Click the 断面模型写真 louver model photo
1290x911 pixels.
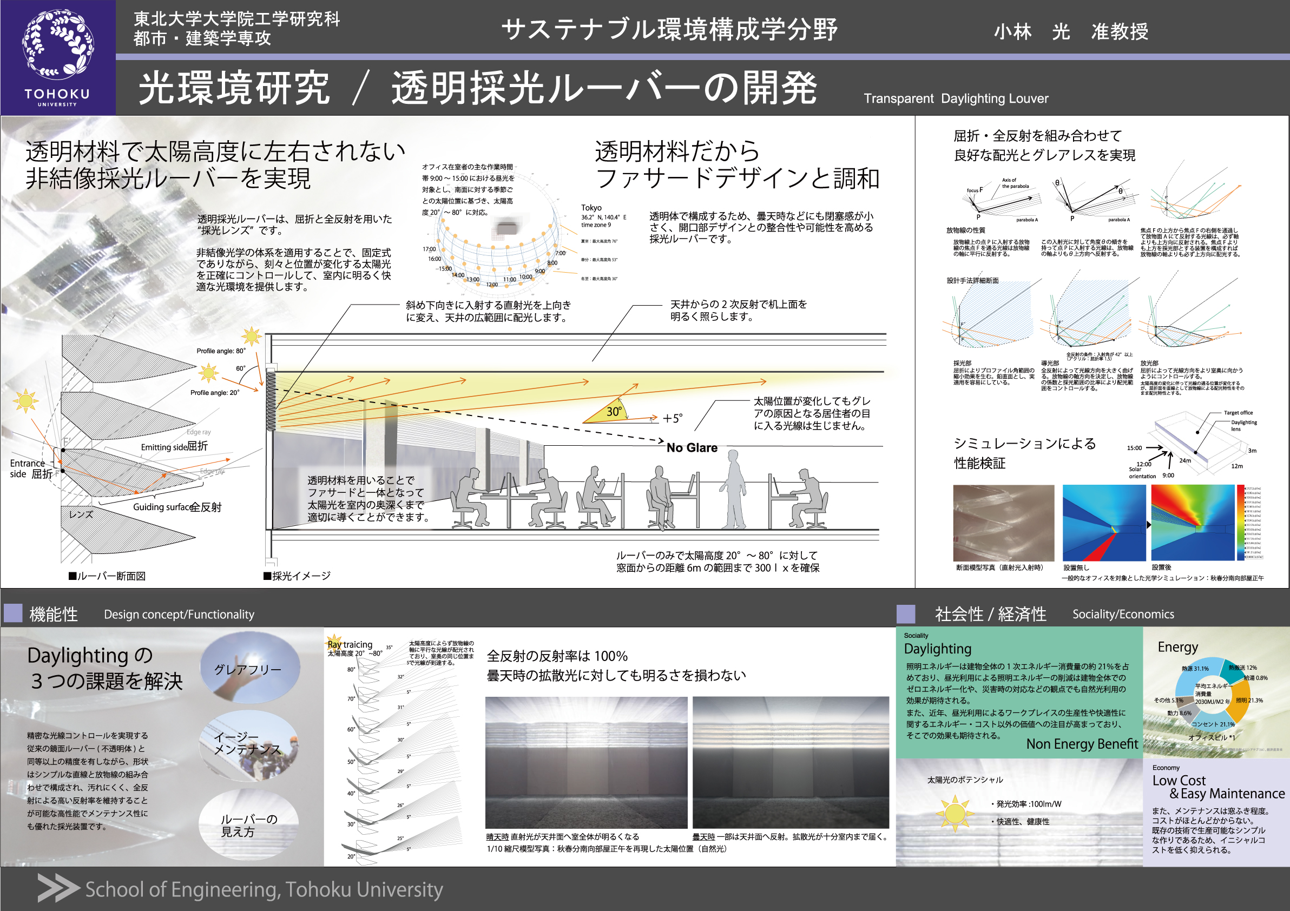click(x=1003, y=523)
